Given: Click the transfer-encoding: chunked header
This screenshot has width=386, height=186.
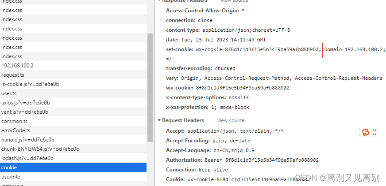Looking at the screenshot, I should [x=201, y=68].
